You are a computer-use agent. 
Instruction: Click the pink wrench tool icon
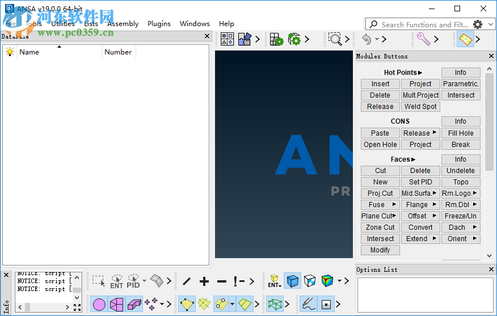[423, 39]
